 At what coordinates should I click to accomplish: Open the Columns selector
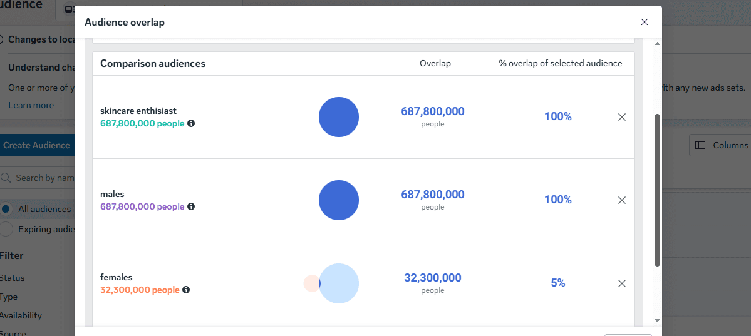(x=722, y=145)
